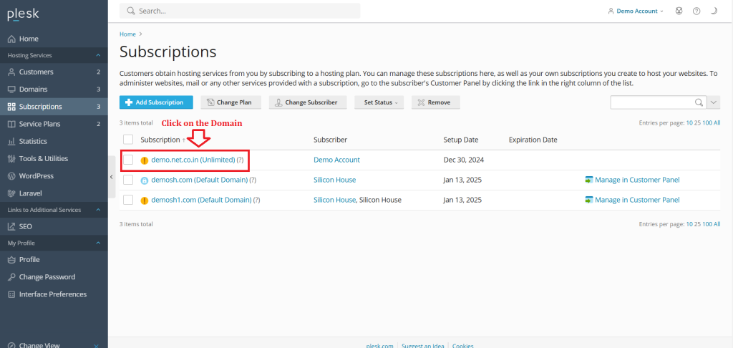This screenshot has height=348, width=733.
Task: Set bottom entries per page to 100
Action: pos(707,224)
